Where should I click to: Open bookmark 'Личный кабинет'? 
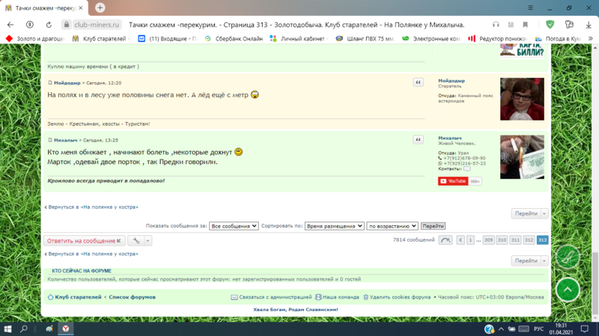299,39
